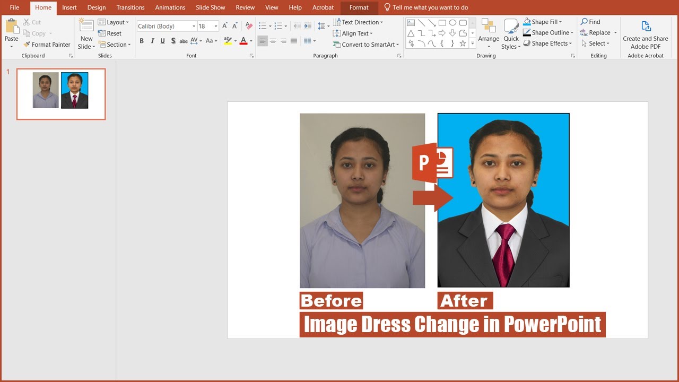Select the 'Image Dress Change in PowerPoint' text box

[452, 324]
